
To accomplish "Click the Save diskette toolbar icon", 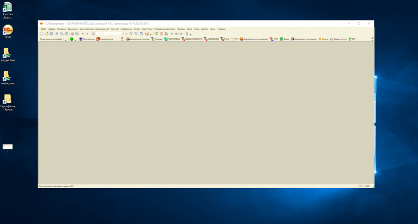I will (x=51, y=34).
